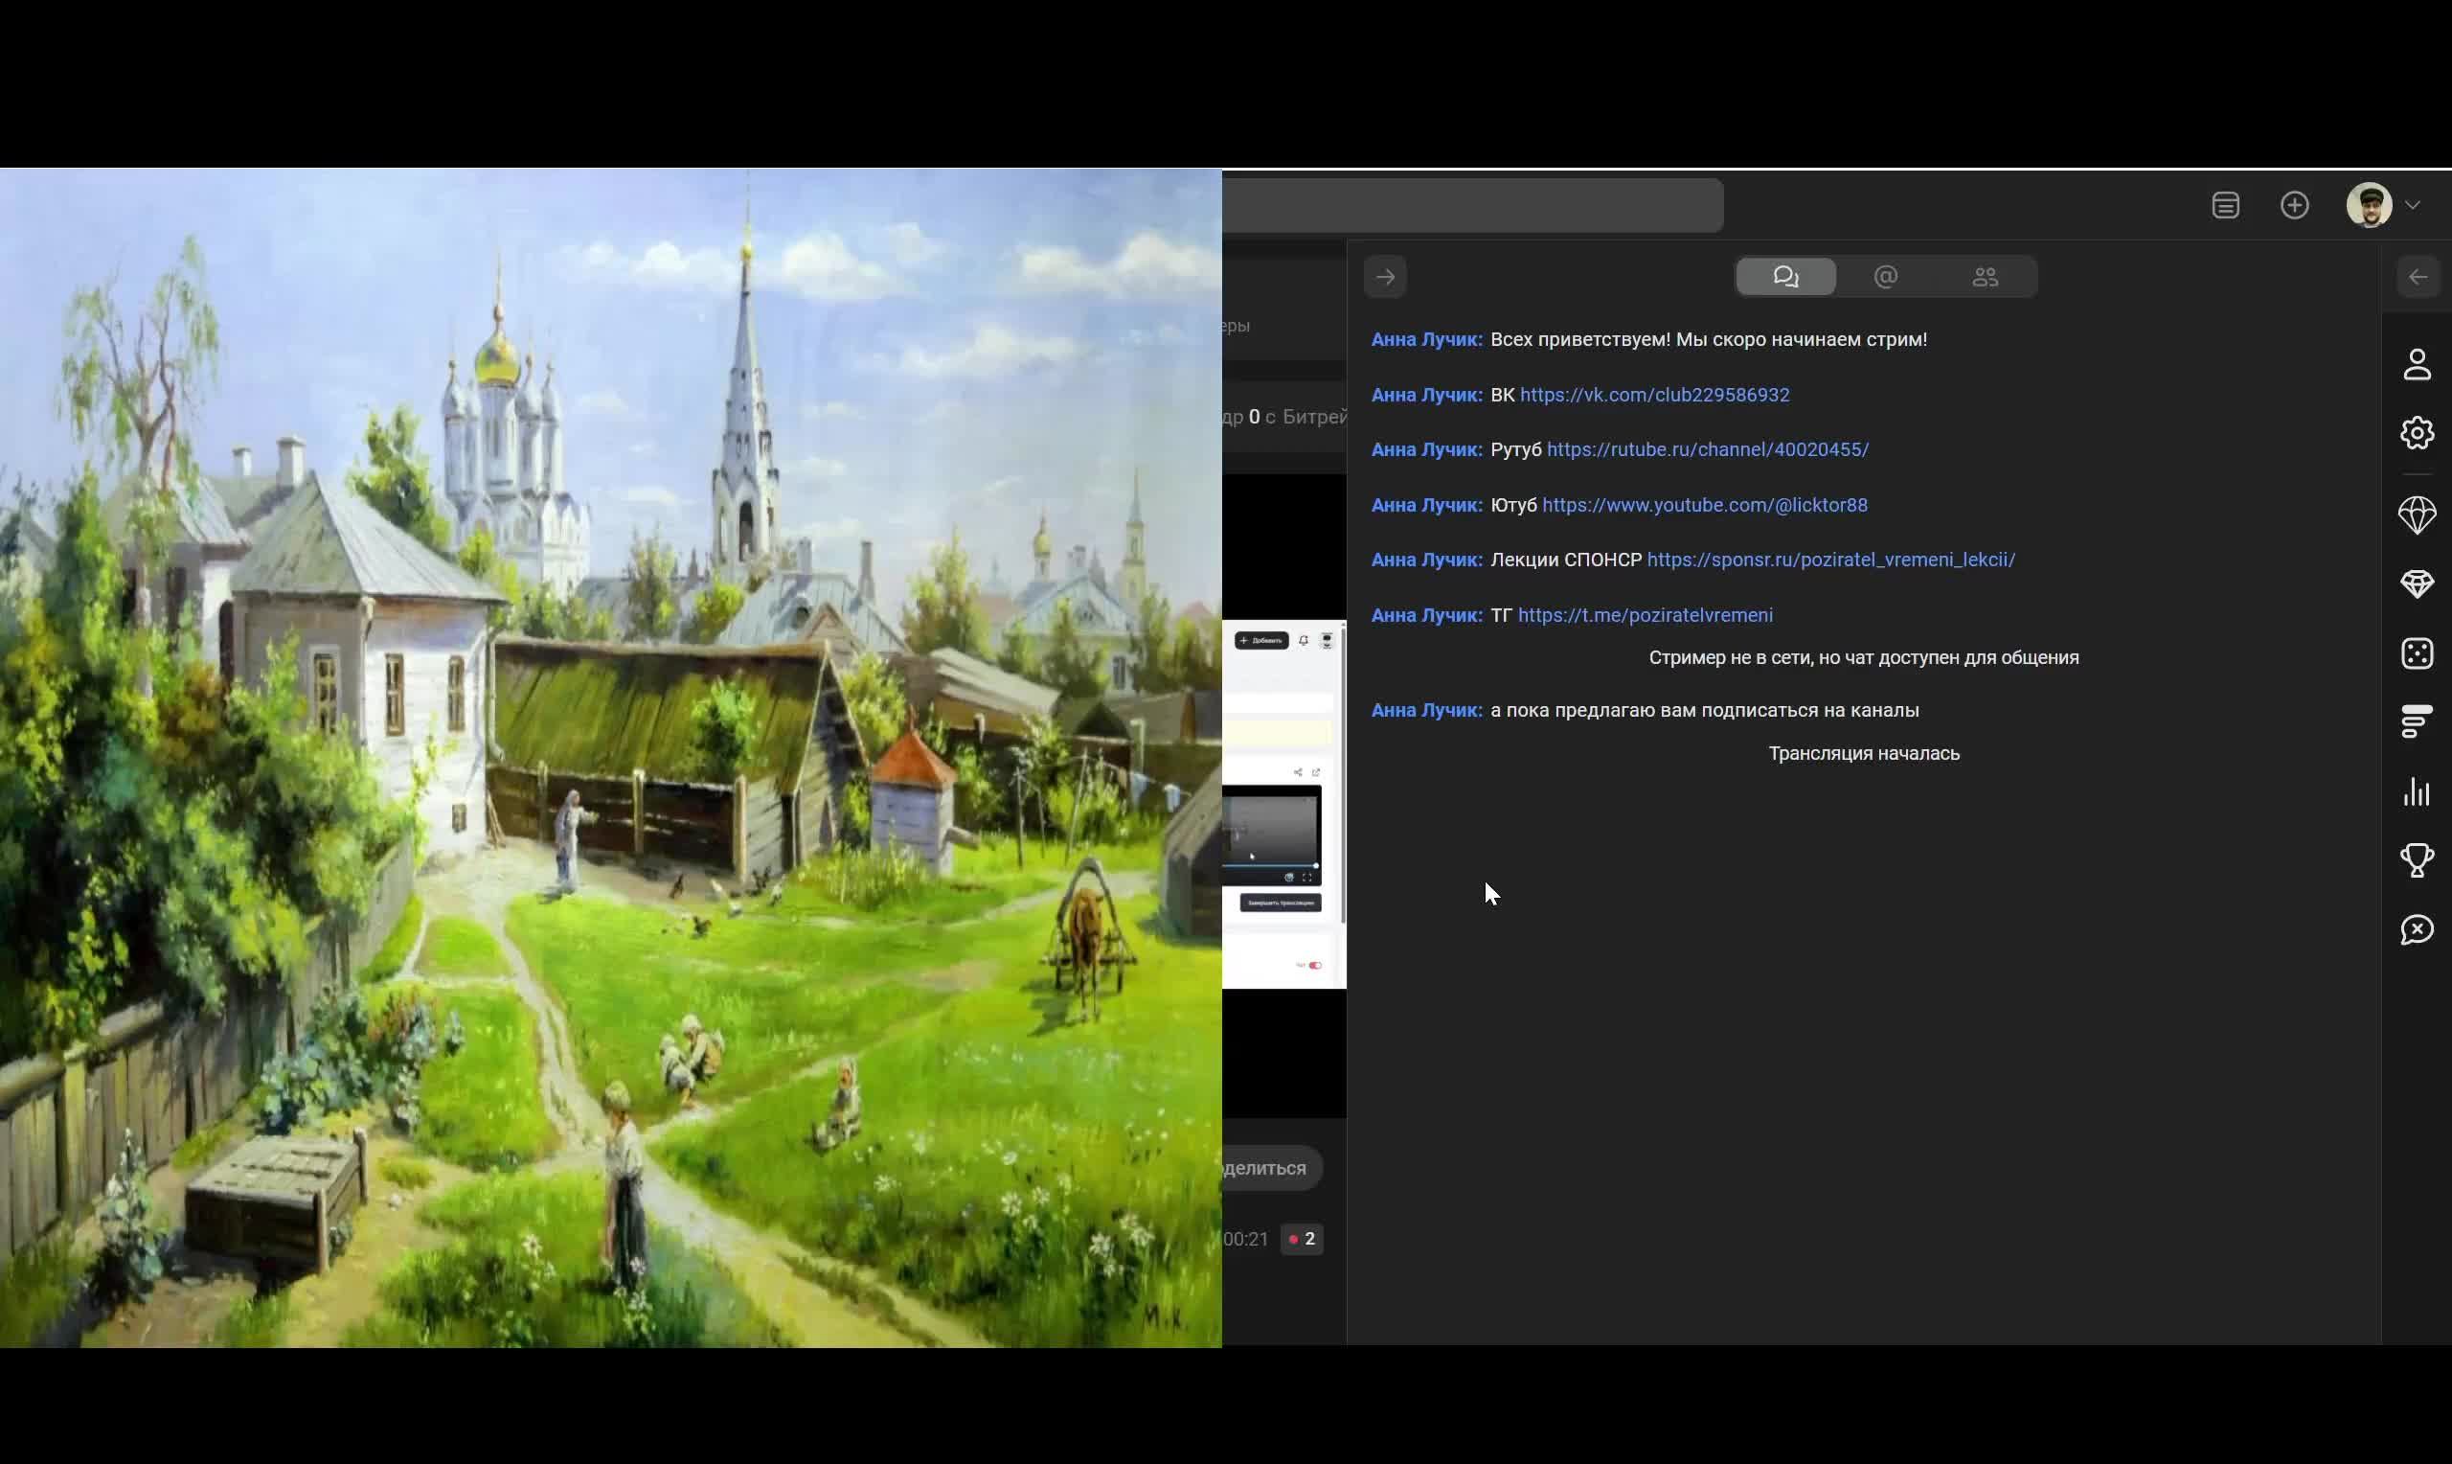Collapse chat with right arrow button
The height and width of the screenshot is (1464, 2452).
tap(1385, 277)
